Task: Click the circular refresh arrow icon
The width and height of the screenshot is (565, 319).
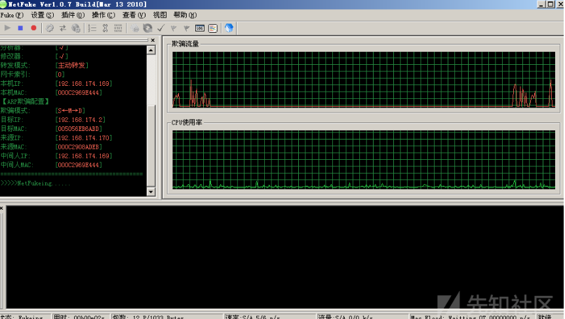Action: coord(147,28)
